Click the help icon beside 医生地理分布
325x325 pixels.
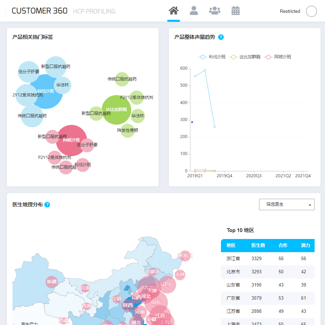(47, 205)
